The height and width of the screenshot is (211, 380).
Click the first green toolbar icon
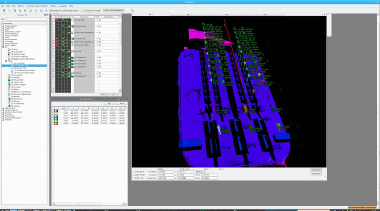pos(4,10)
